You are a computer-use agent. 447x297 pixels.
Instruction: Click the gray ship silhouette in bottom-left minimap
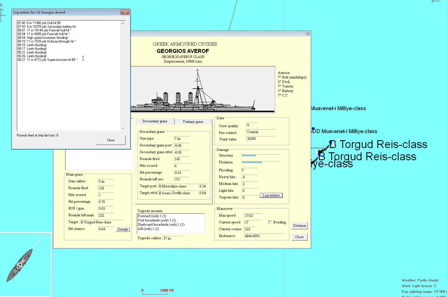(x=20, y=265)
